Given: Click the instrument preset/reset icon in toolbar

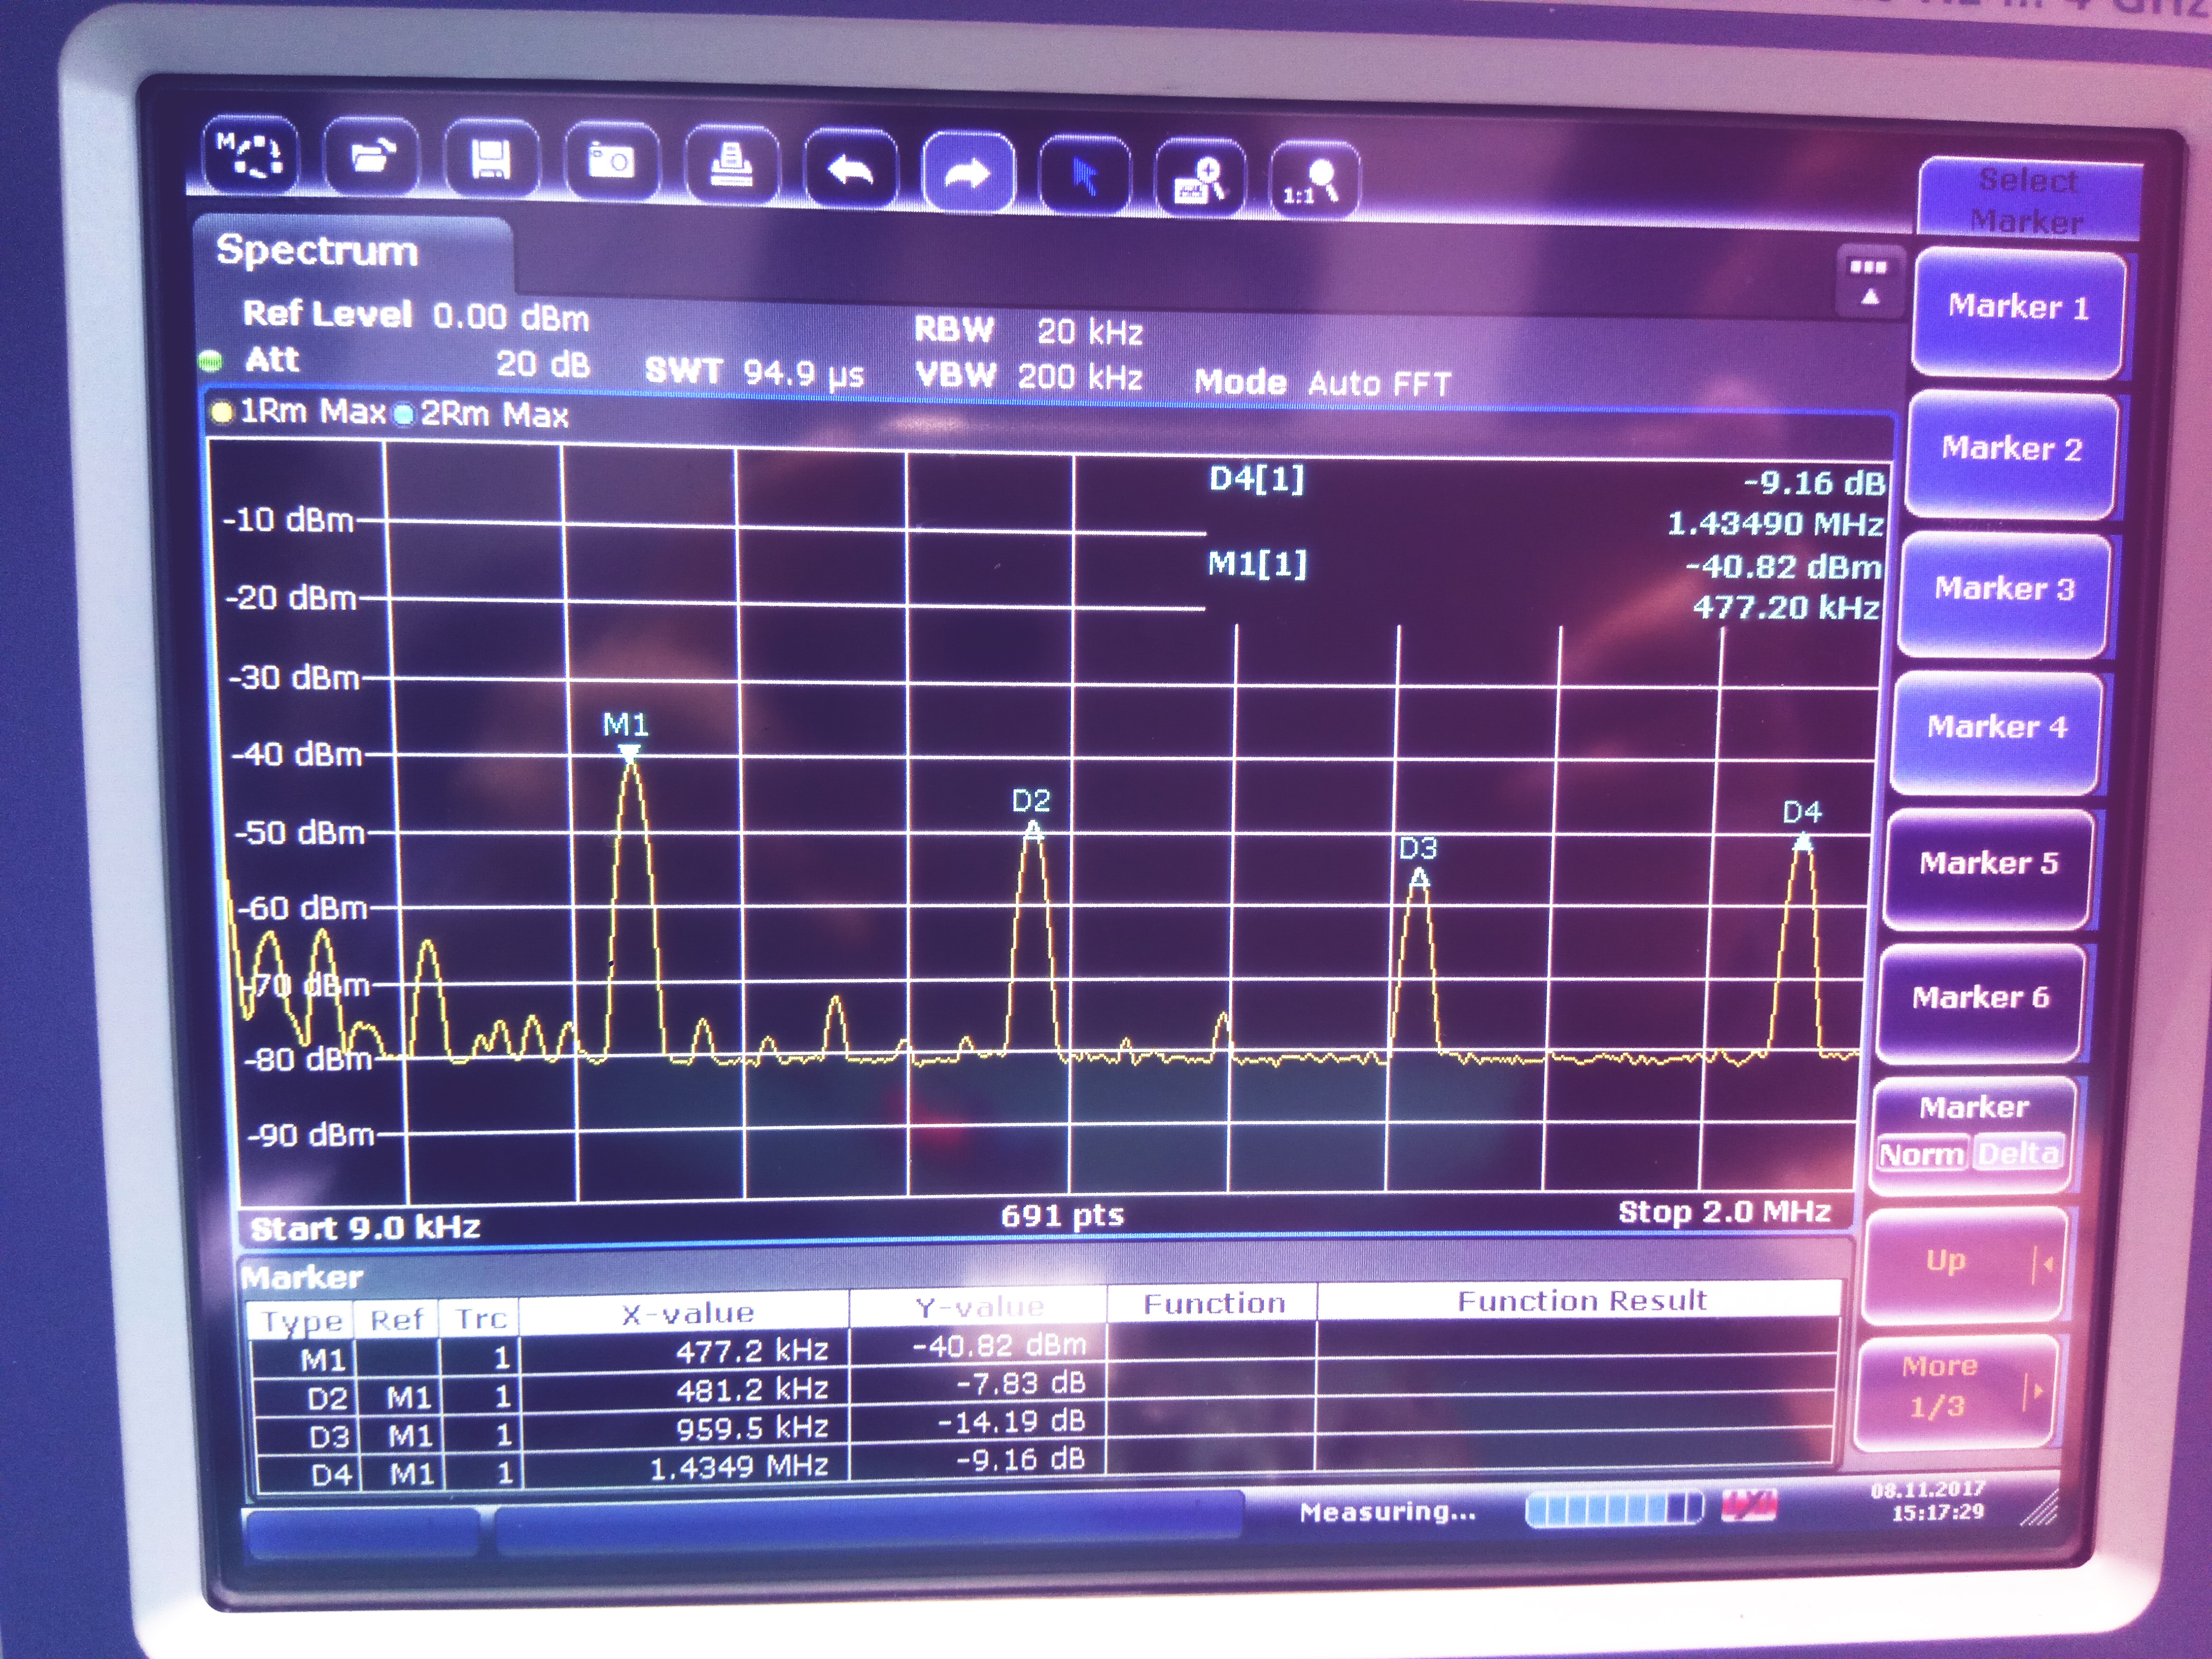Looking at the screenshot, I should tap(250, 155).
